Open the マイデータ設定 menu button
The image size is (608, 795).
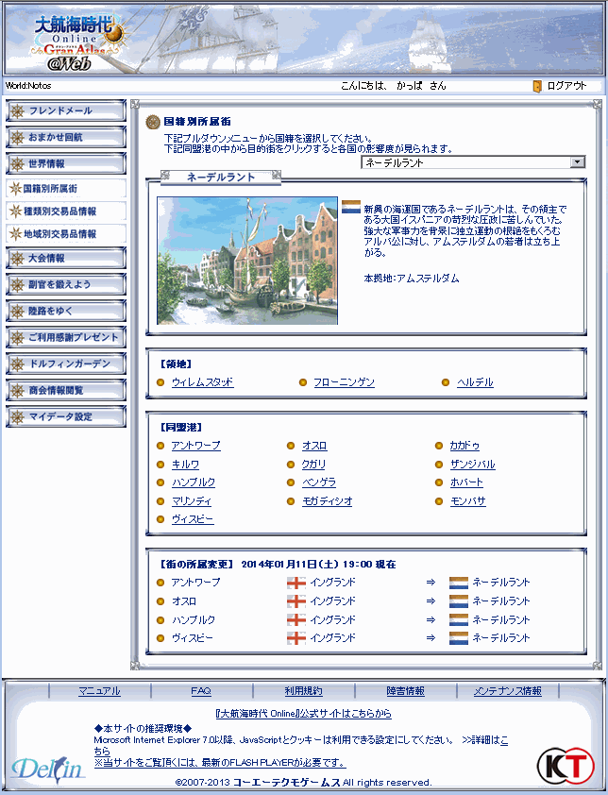pos(66,416)
